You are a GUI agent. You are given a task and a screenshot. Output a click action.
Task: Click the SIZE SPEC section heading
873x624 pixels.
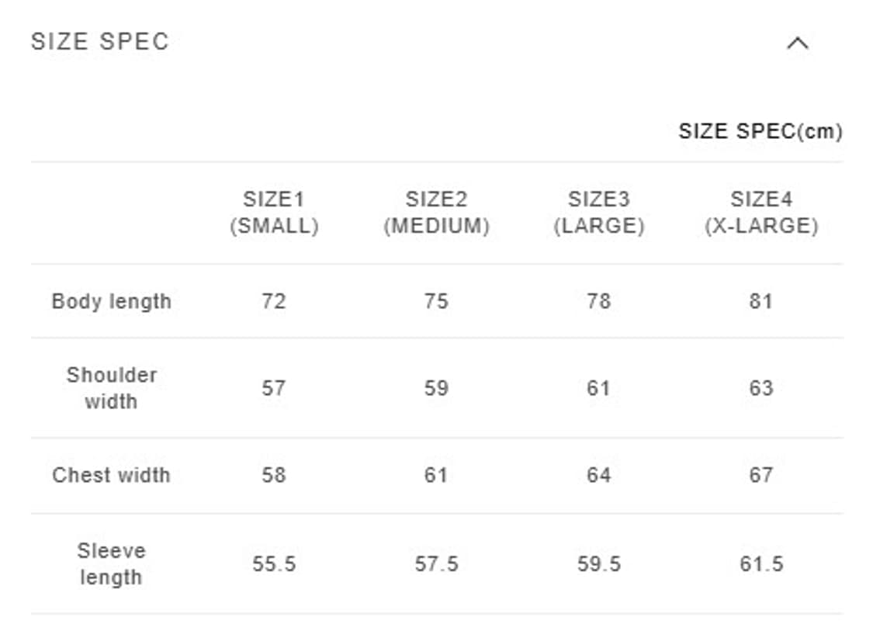(x=100, y=42)
